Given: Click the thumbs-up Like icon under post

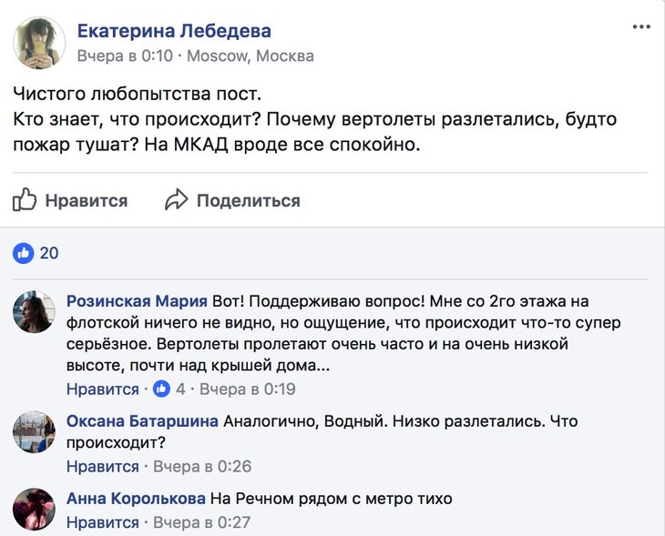Looking at the screenshot, I should [26, 199].
